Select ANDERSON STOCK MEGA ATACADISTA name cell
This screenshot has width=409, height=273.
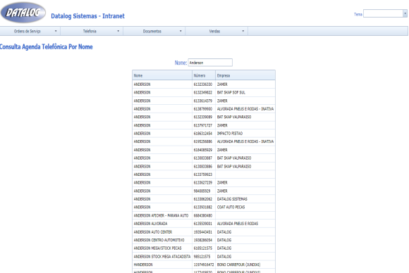[162, 257]
